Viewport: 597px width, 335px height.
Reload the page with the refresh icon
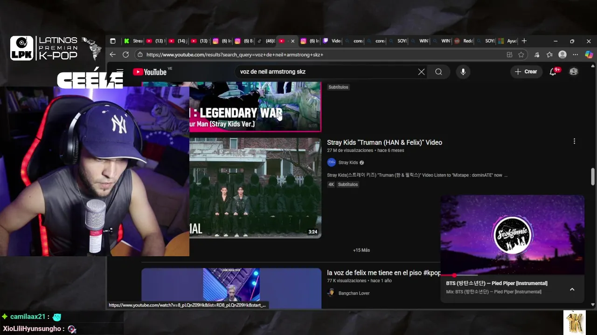[x=125, y=54]
